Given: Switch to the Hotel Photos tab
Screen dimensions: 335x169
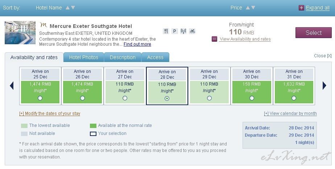Looking at the screenshot, I should point(83,57).
